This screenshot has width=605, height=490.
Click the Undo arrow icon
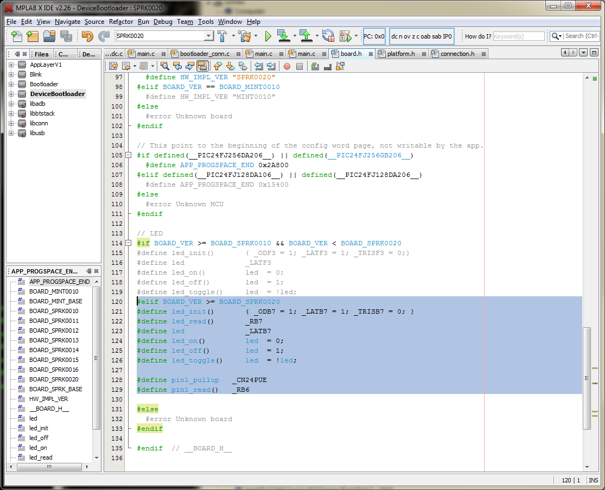[87, 36]
